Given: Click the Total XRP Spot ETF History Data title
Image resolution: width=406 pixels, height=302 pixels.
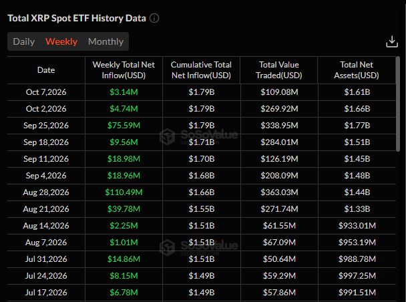Looking at the screenshot, I should tap(77, 18).
